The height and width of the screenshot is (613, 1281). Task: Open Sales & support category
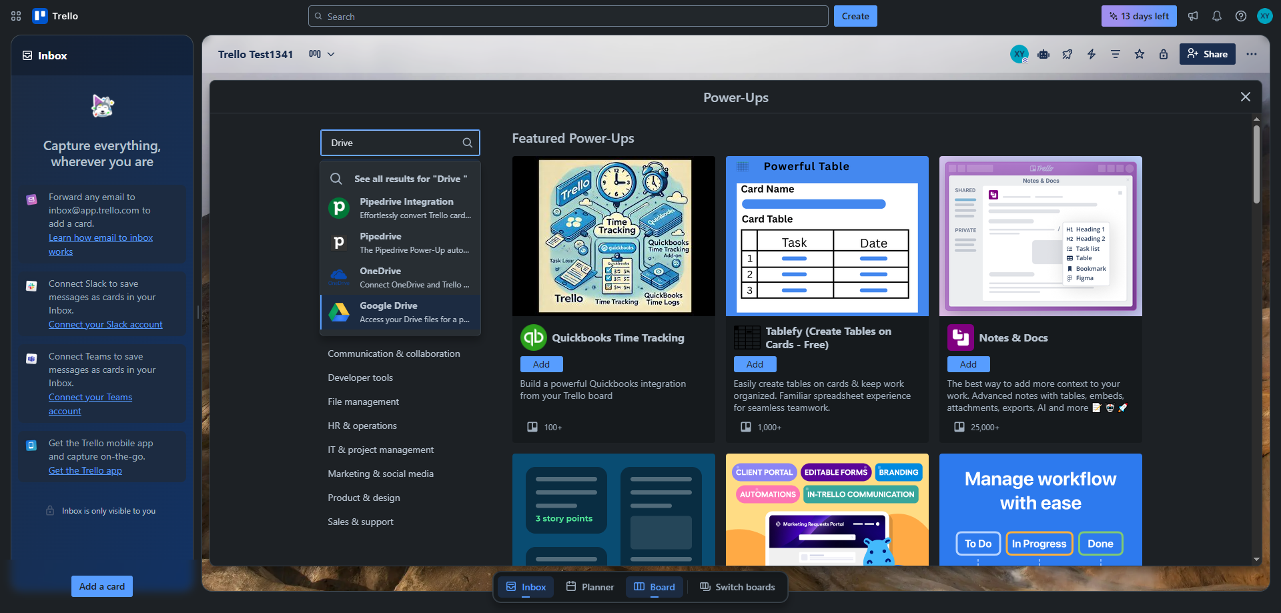click(x=360, y=522)
